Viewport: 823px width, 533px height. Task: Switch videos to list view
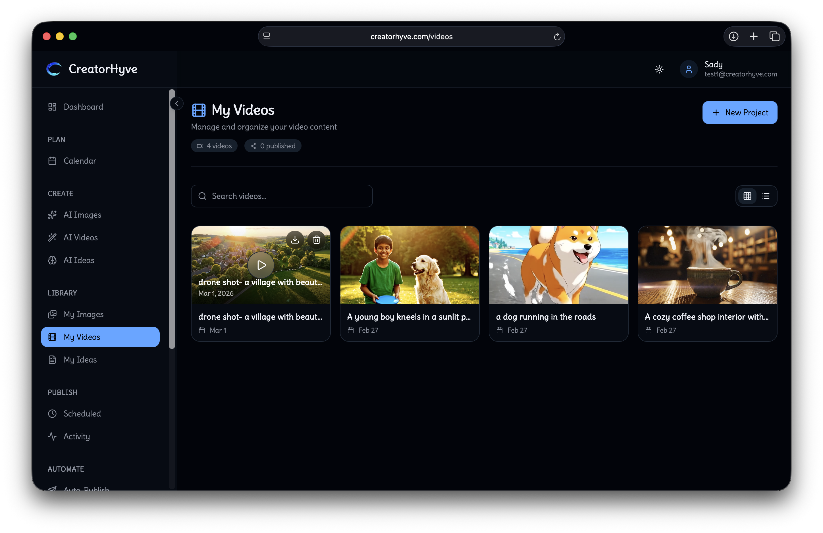point(766,196)
